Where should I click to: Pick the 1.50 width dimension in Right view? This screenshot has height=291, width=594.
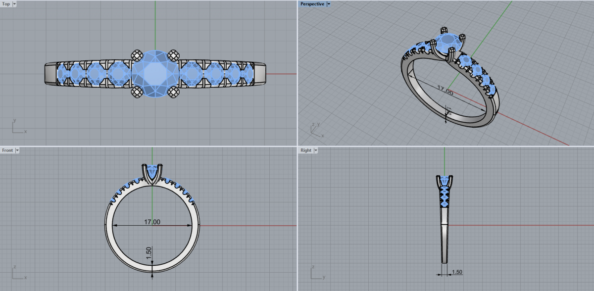point(457,272)
